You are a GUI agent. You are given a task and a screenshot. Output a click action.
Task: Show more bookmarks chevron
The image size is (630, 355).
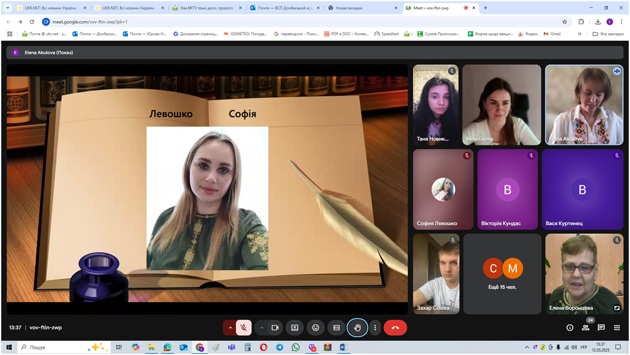coord(579,34)
